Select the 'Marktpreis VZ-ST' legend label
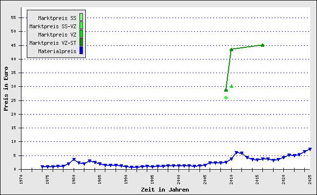This screenshot has height=195, width=317. (x=53, y=43)
